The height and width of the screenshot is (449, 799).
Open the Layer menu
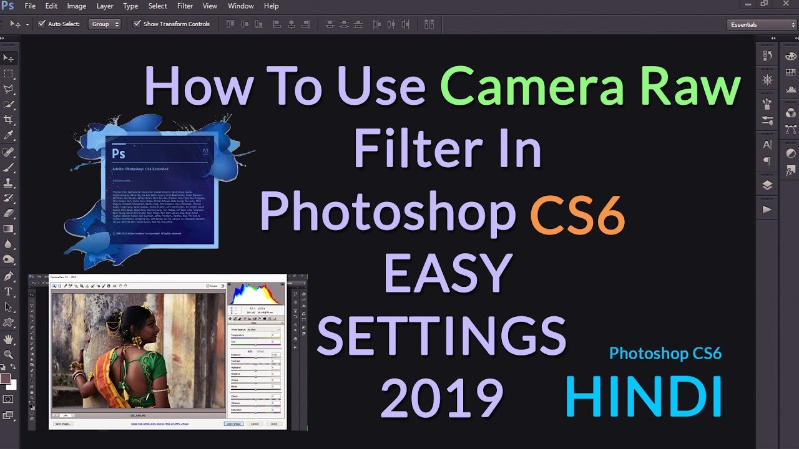105,6
